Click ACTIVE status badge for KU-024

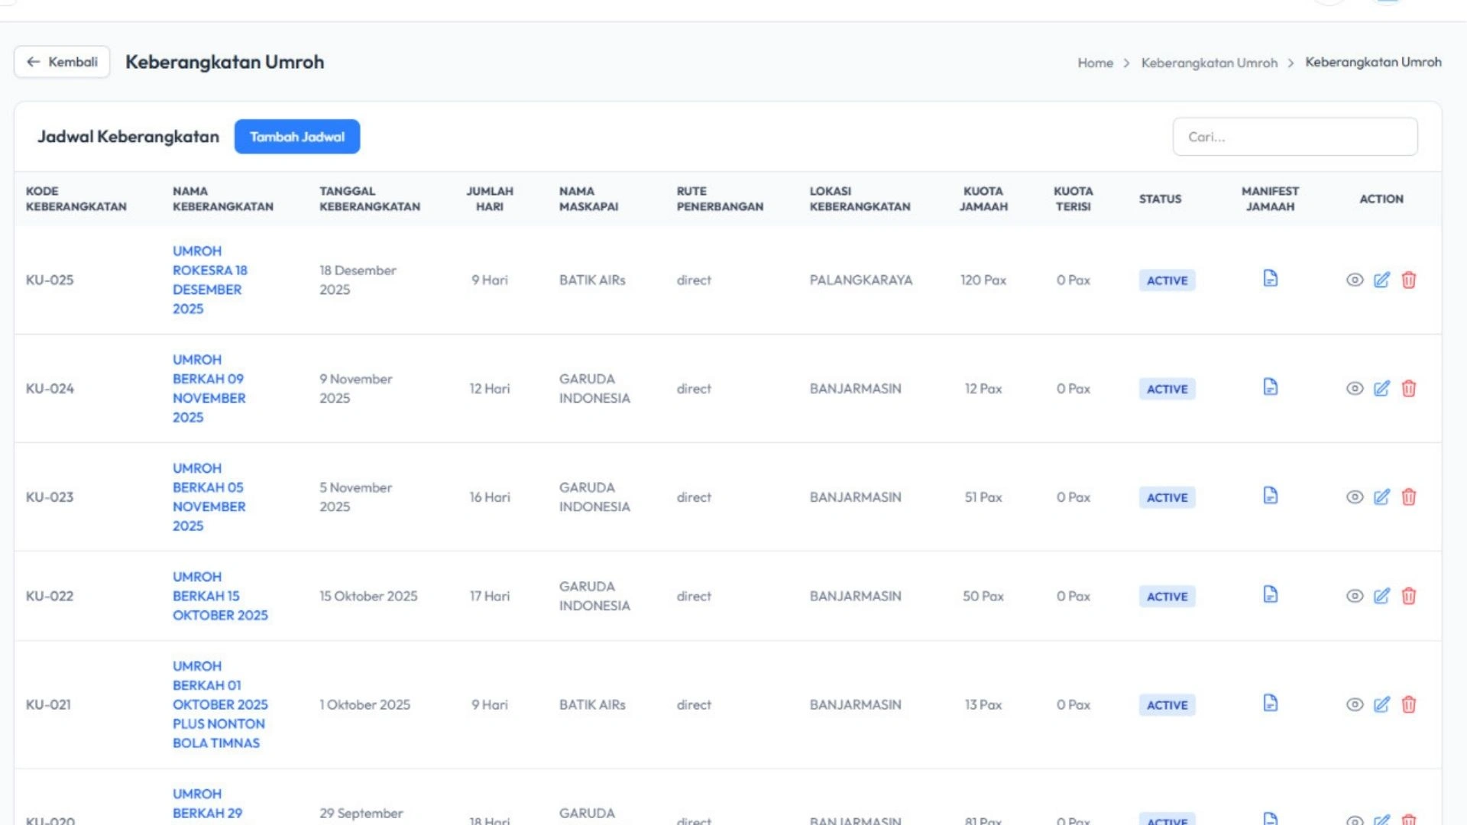(x=1166, y=389)
